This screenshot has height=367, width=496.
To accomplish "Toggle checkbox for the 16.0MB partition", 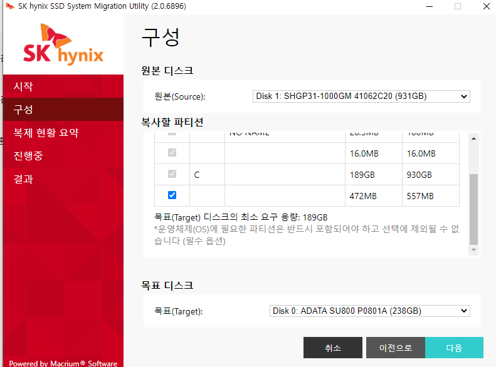I will click(172, 153).
